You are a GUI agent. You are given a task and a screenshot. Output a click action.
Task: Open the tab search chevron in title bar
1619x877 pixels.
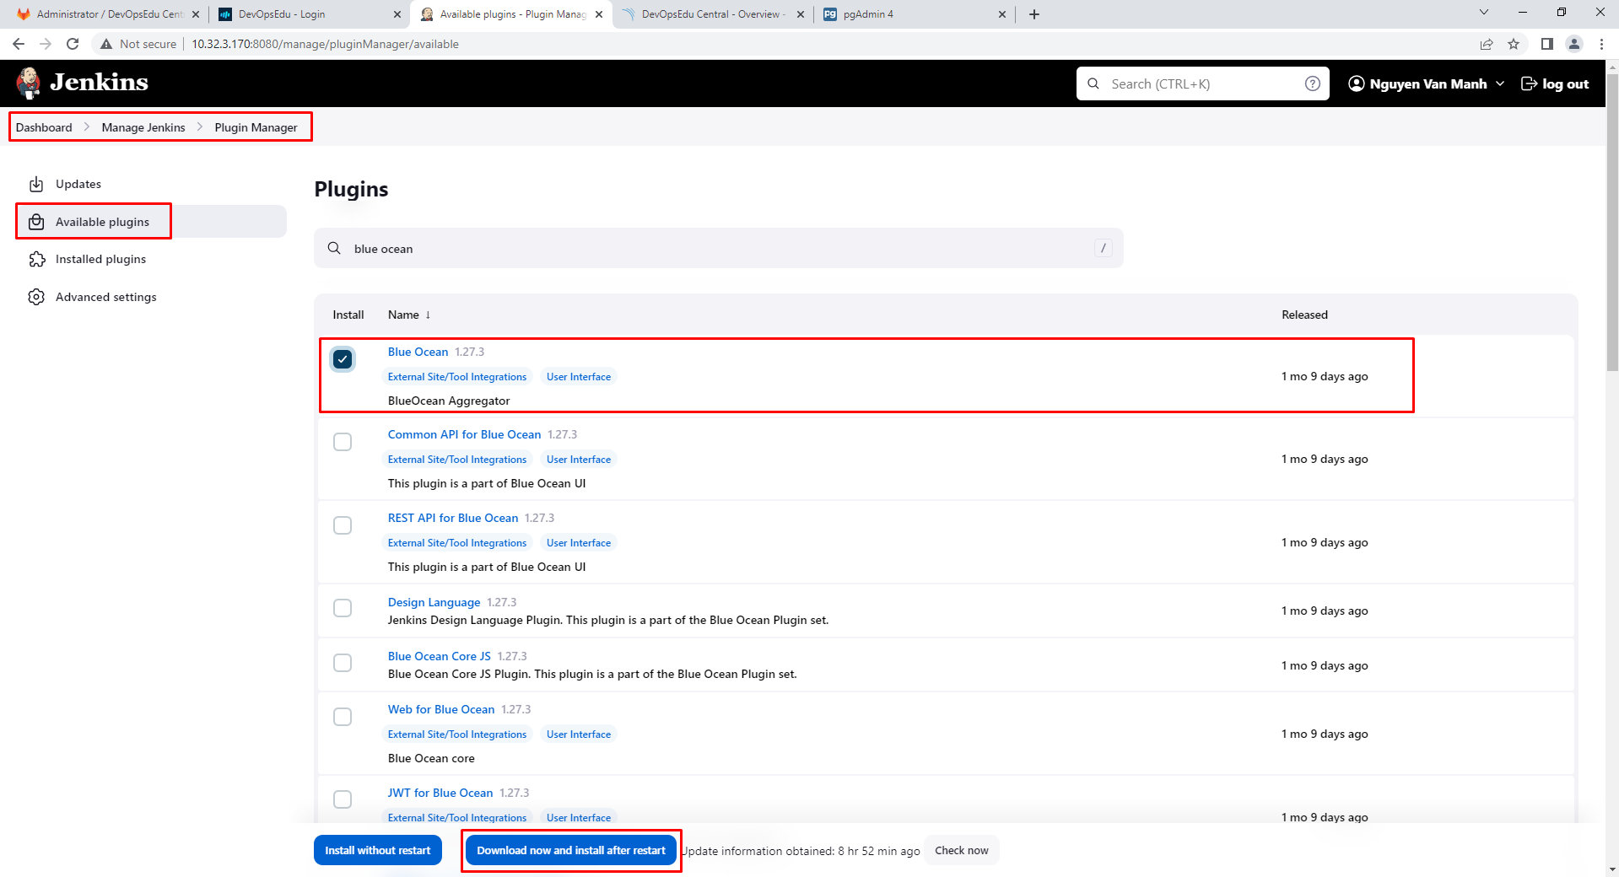(x=1484, y=12)
